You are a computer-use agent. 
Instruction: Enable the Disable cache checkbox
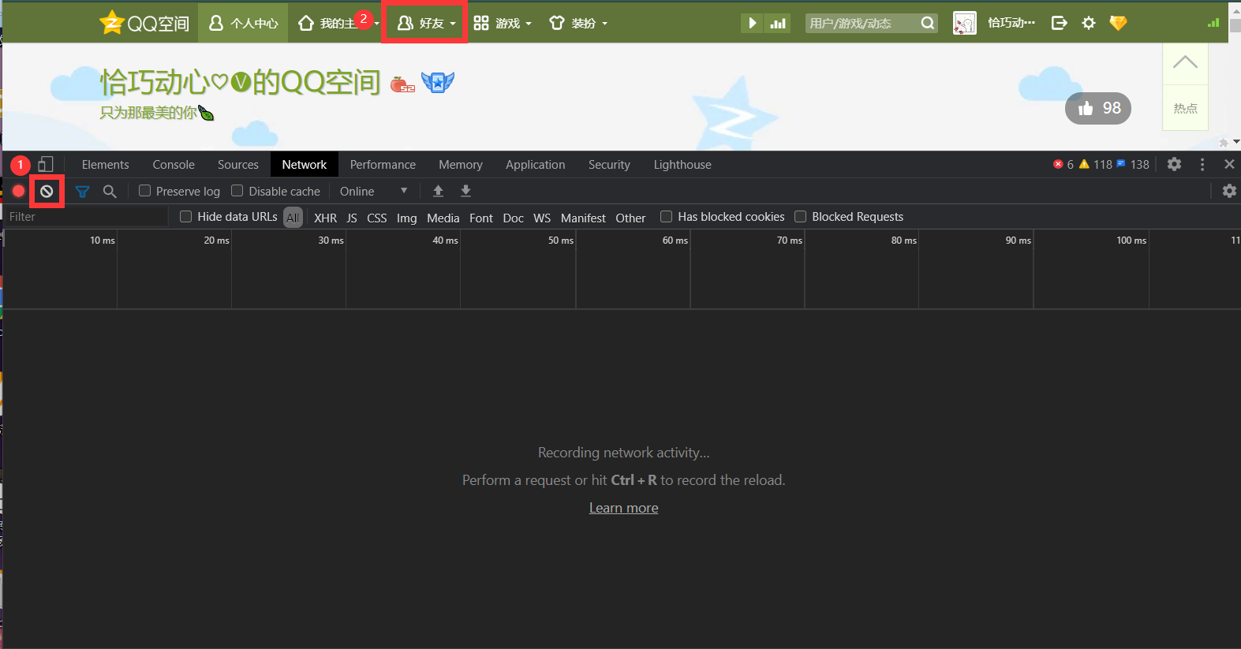[x=237, y=191]
